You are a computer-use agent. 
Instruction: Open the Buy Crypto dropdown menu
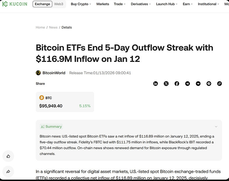(x=81, y=4)
